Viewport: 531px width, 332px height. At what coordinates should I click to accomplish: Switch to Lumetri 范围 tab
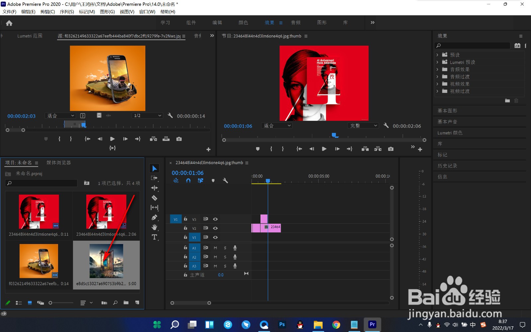(x=30, y=36)
